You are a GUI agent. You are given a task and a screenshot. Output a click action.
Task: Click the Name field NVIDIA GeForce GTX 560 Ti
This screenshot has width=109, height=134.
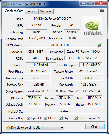[53, 19]
